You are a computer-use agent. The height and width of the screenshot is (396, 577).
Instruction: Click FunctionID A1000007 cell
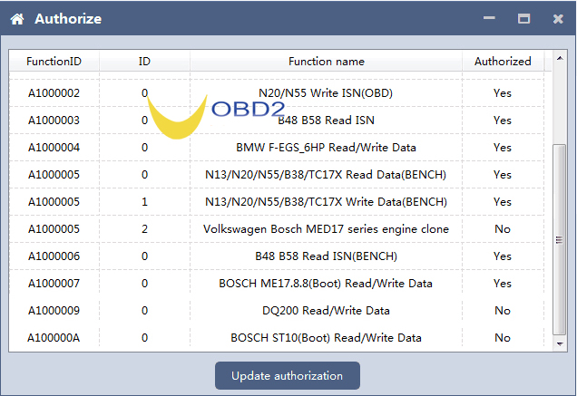click(x=54, y=284)
